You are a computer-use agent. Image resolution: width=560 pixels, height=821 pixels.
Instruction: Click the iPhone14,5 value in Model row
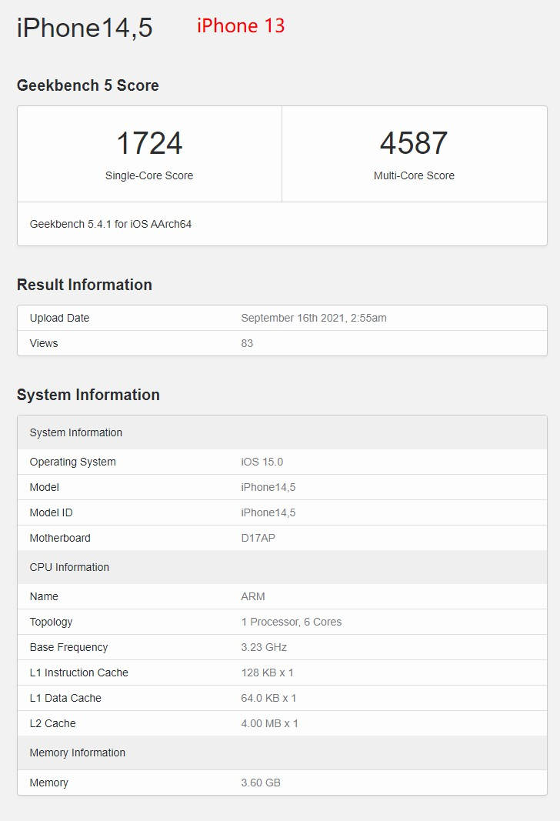click(268, 488)
